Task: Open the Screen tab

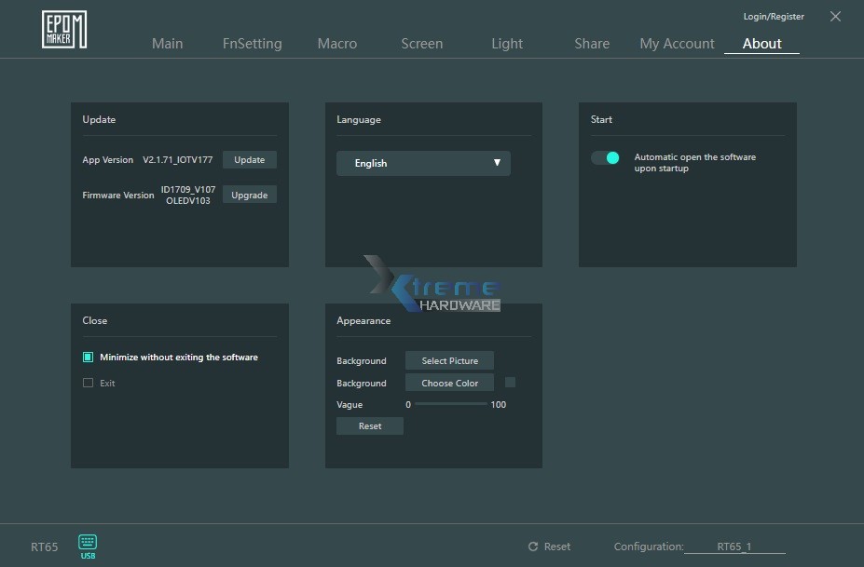Action: click(421, 43)
